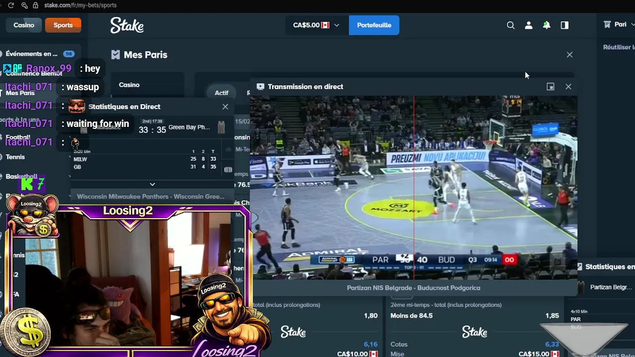Select the orange Sports button
The image size is (635, 357).
(x=63, y=25)
